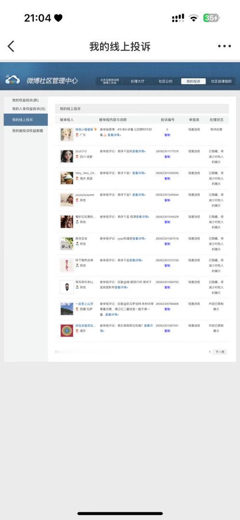
Task: Click the 被举报人 column header
Action: click(67, 119)
